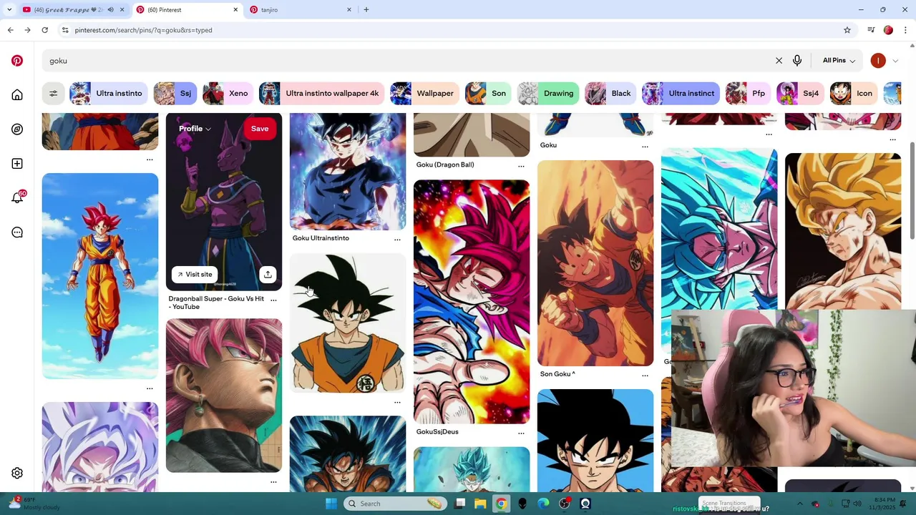Open Chrome tab search dropdown arrow

(9, 10)
